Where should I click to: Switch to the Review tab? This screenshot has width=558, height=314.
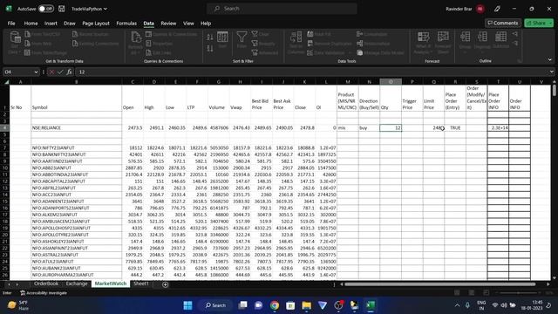168,24
